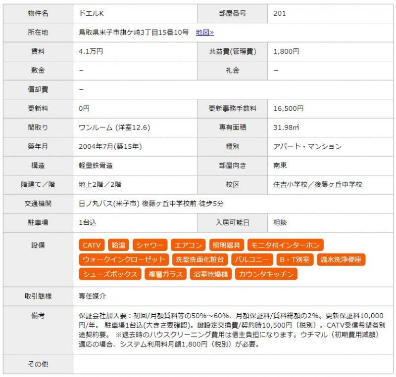Click the カウンタキッチン tag

(266, 274)
